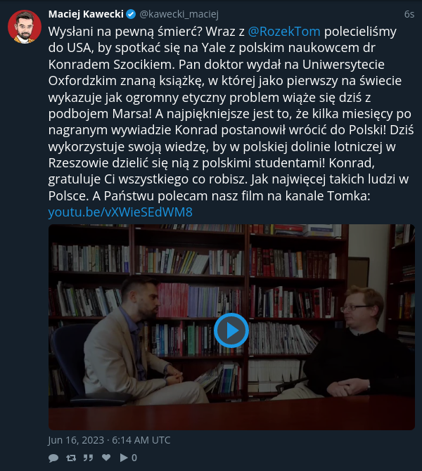Open the @RozekTom mention
The width and height of the screenshot is (422, 471).
284,32
